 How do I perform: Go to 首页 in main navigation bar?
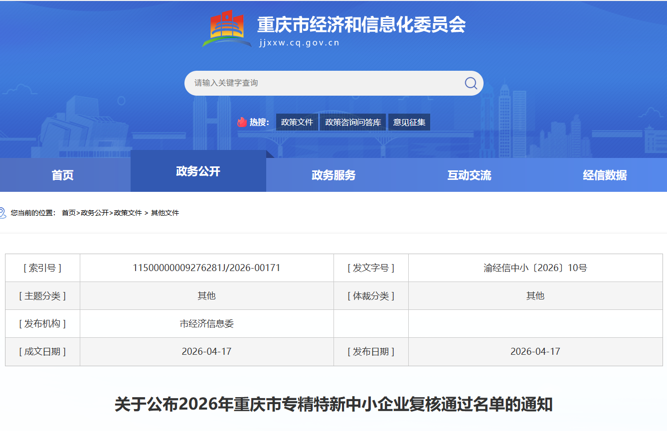63,175
